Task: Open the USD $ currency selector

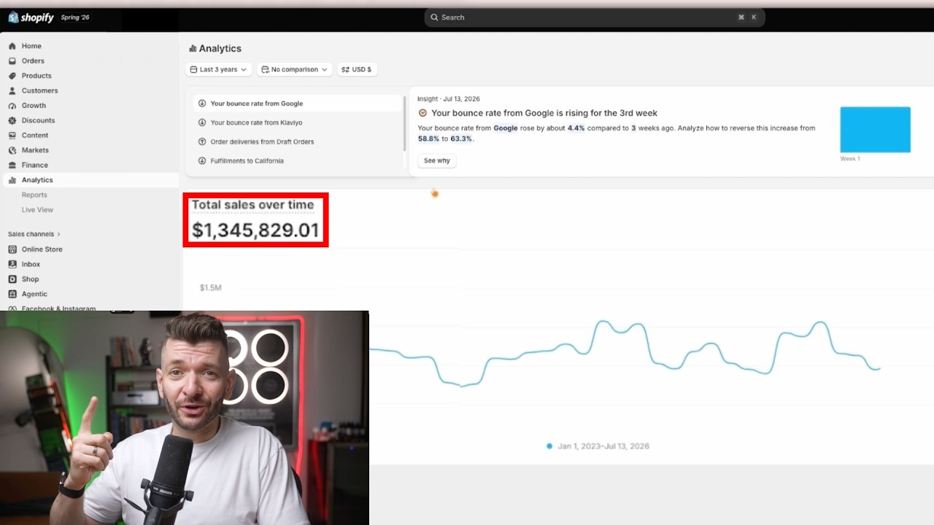Action: pyautogui.click(x=357, y=69)
